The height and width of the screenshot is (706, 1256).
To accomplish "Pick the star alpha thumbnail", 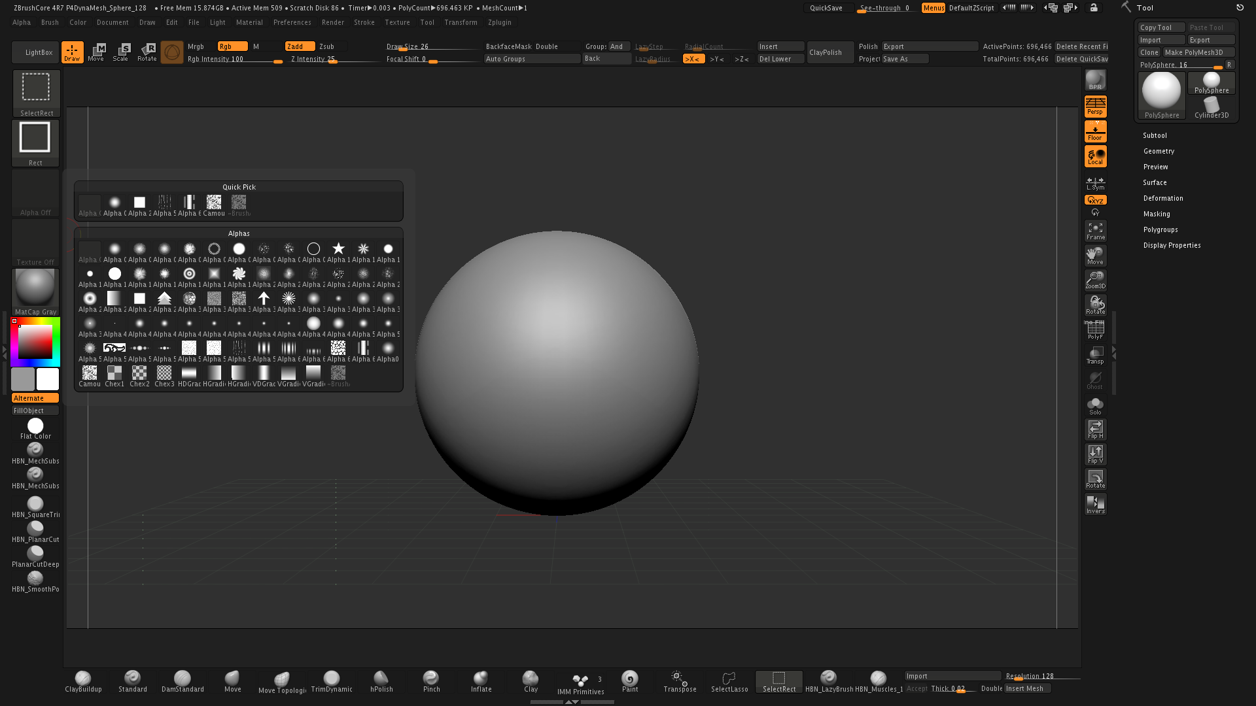I will (x=338, y=249).
